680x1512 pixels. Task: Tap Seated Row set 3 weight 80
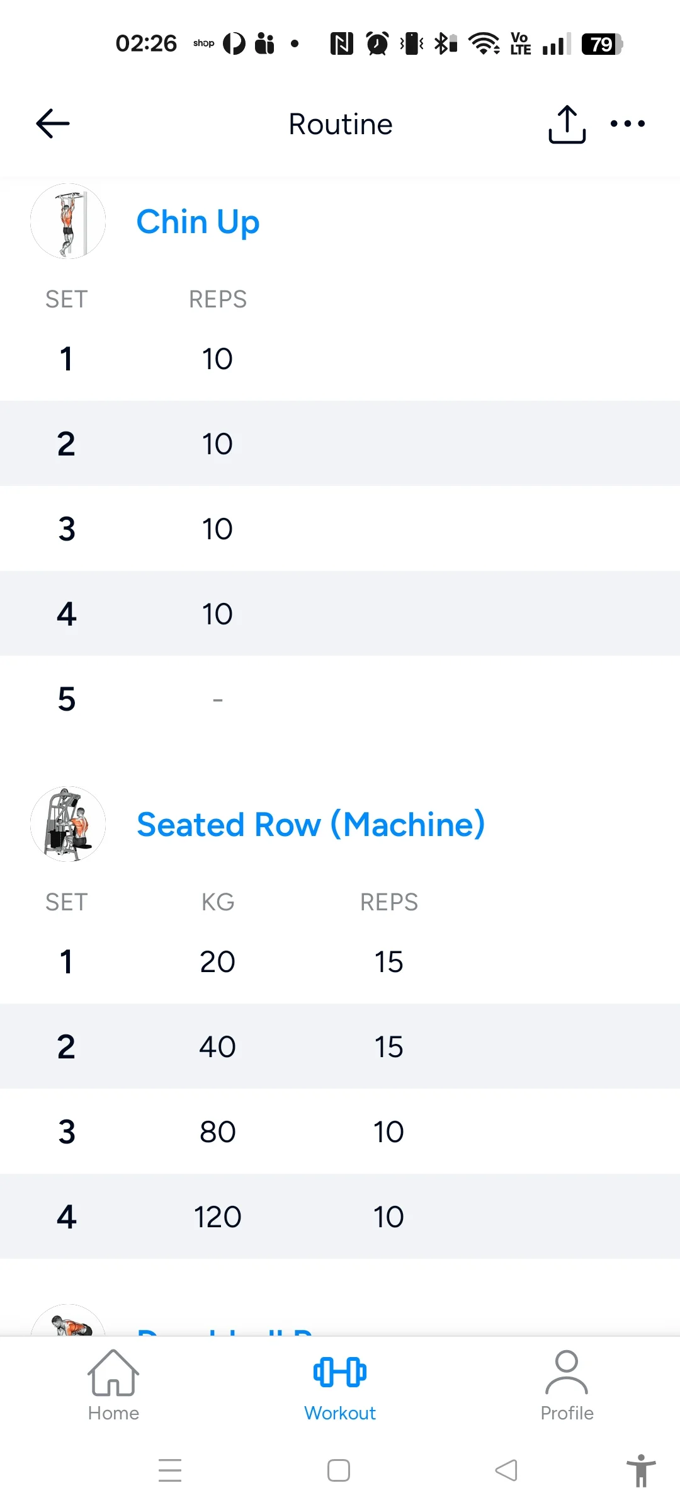coord(218,1131)
